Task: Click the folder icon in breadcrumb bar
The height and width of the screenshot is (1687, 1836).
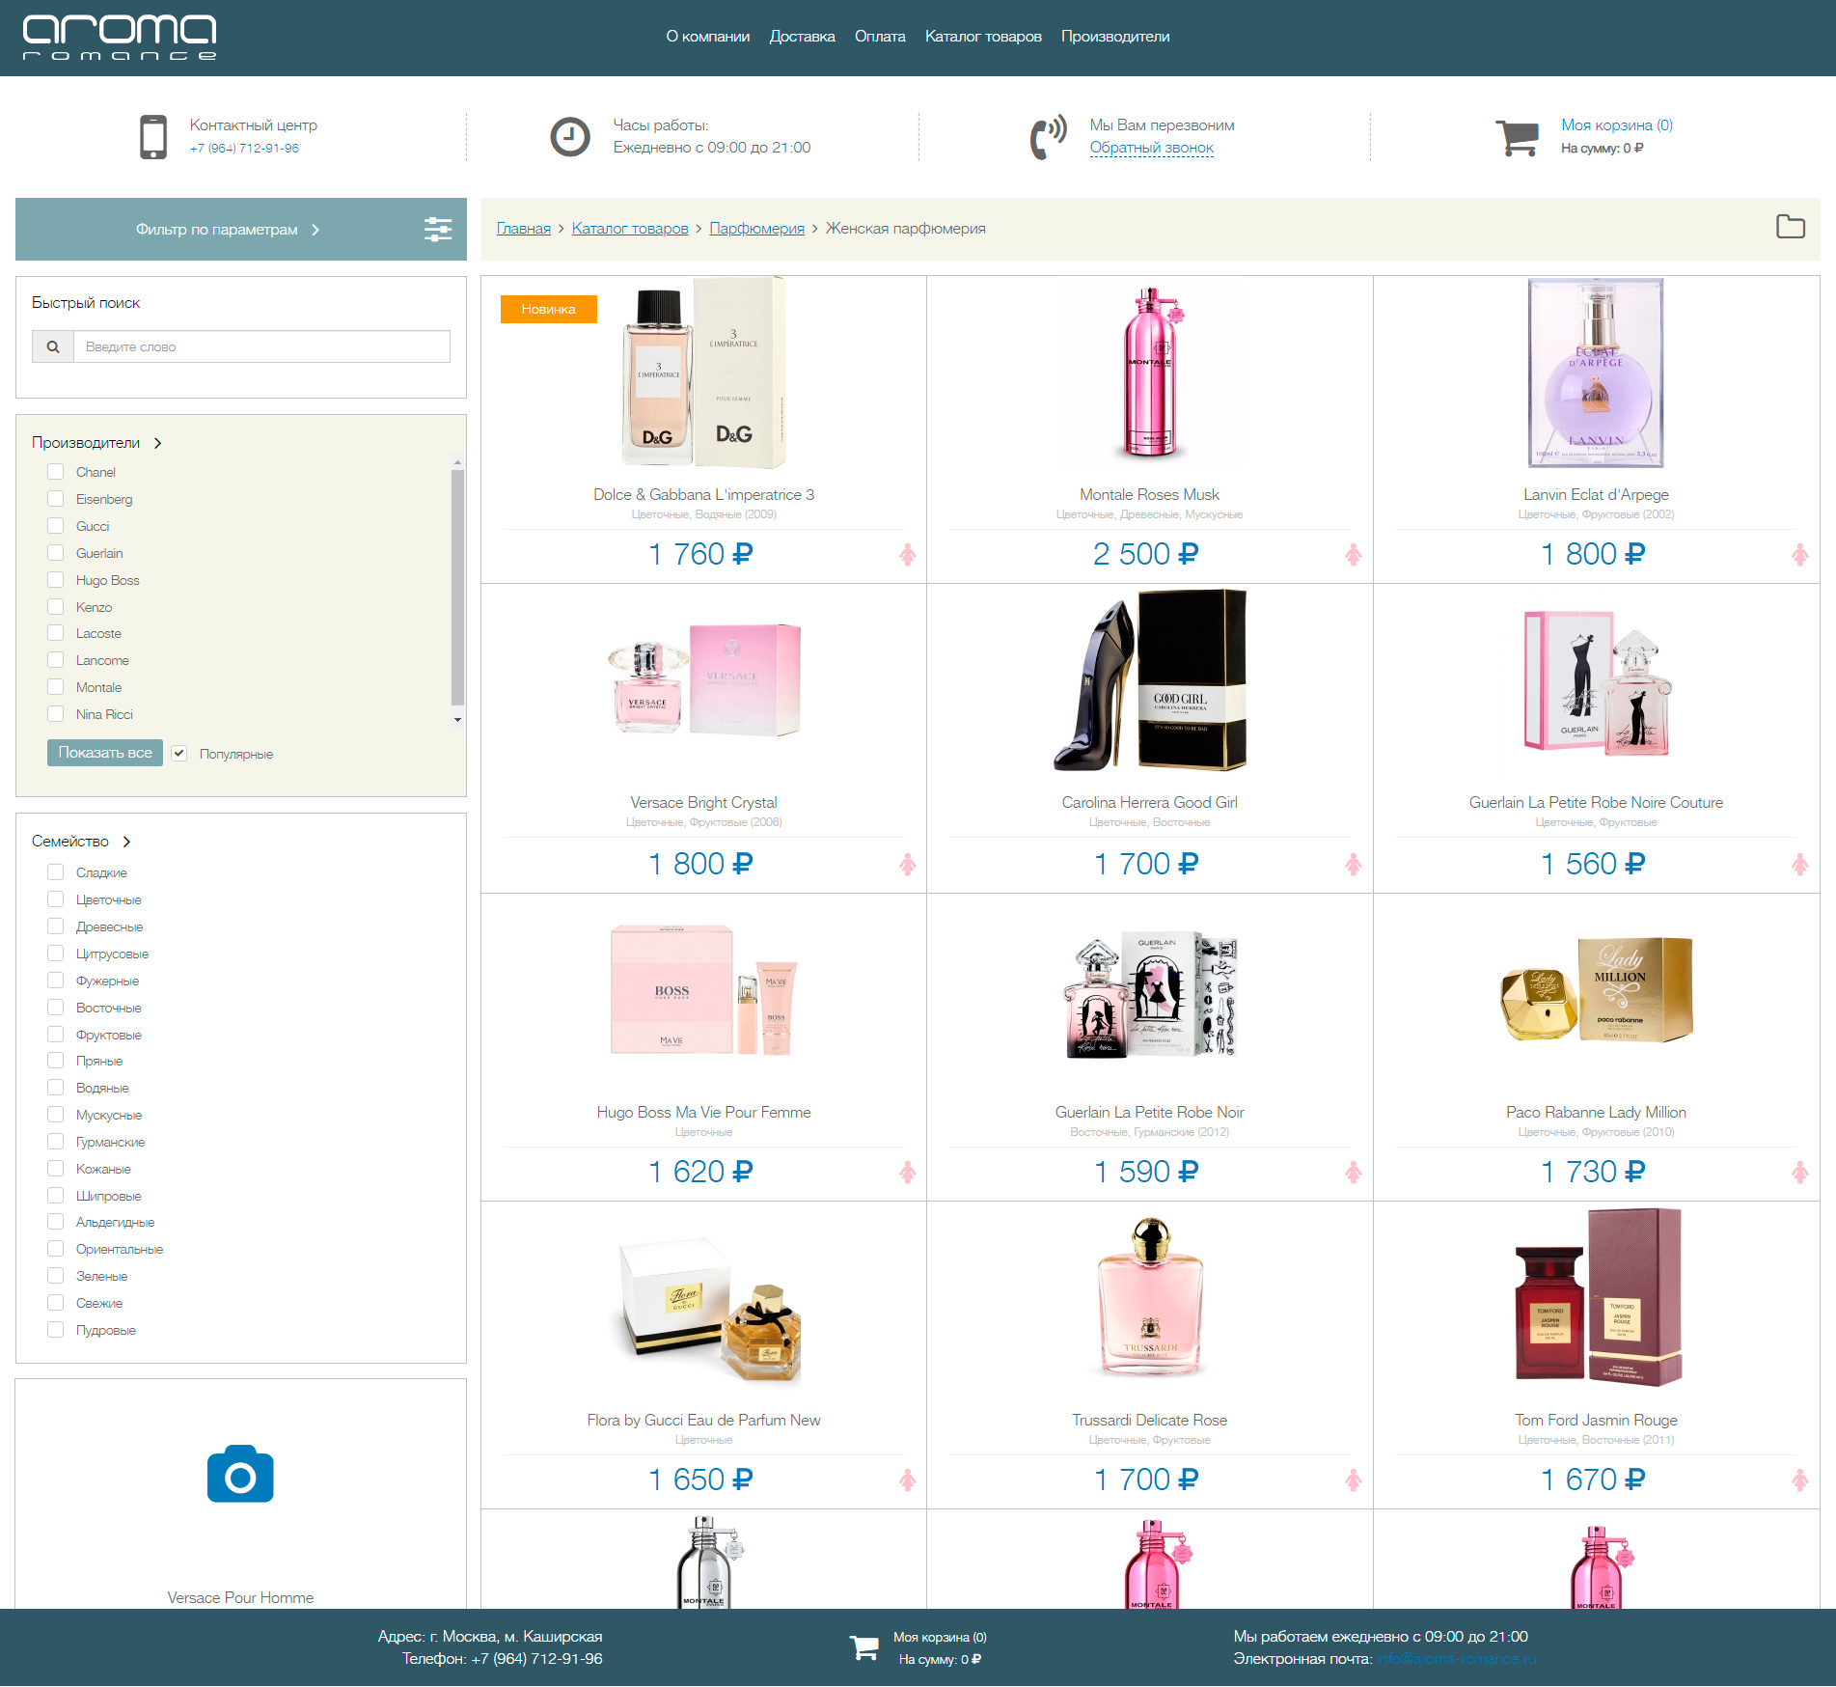Action: (x=1791, y=227)
